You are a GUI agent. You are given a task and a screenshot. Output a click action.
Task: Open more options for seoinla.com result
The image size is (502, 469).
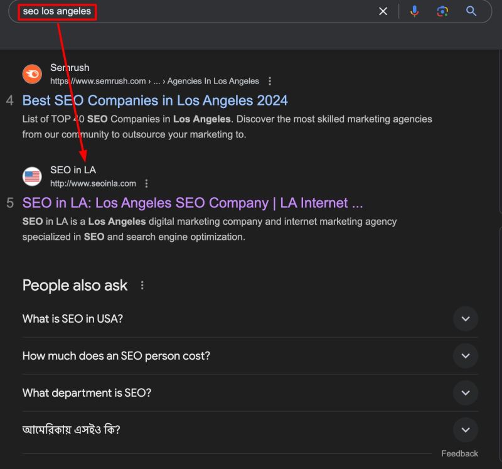tap(146, 183)
